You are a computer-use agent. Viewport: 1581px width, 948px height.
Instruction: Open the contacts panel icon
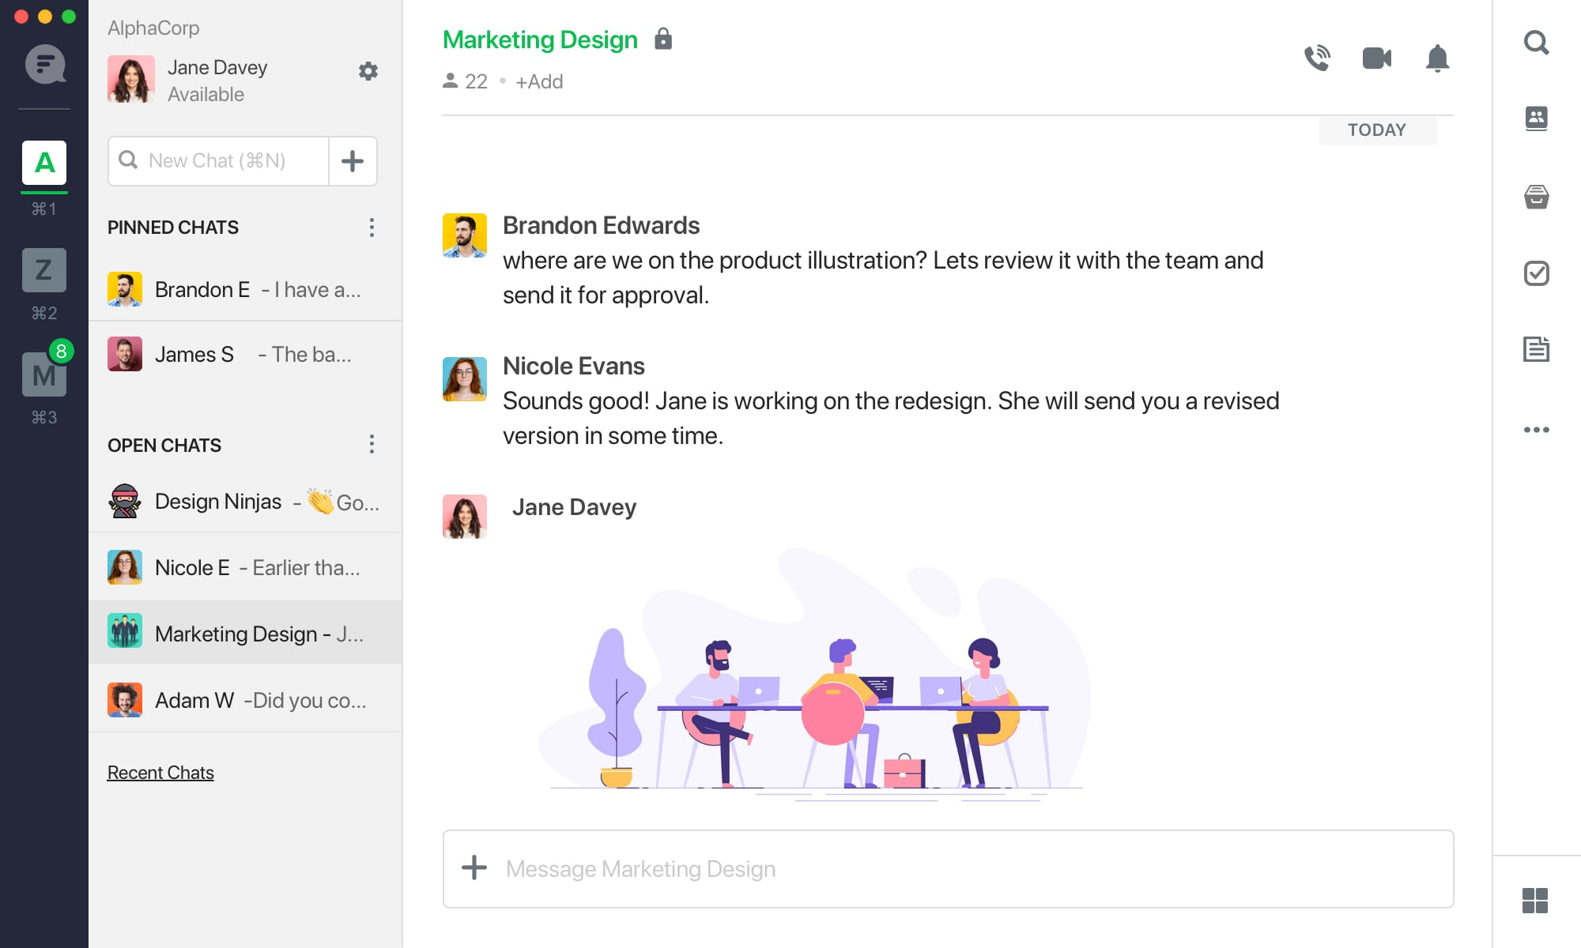tap(1536, 118)
